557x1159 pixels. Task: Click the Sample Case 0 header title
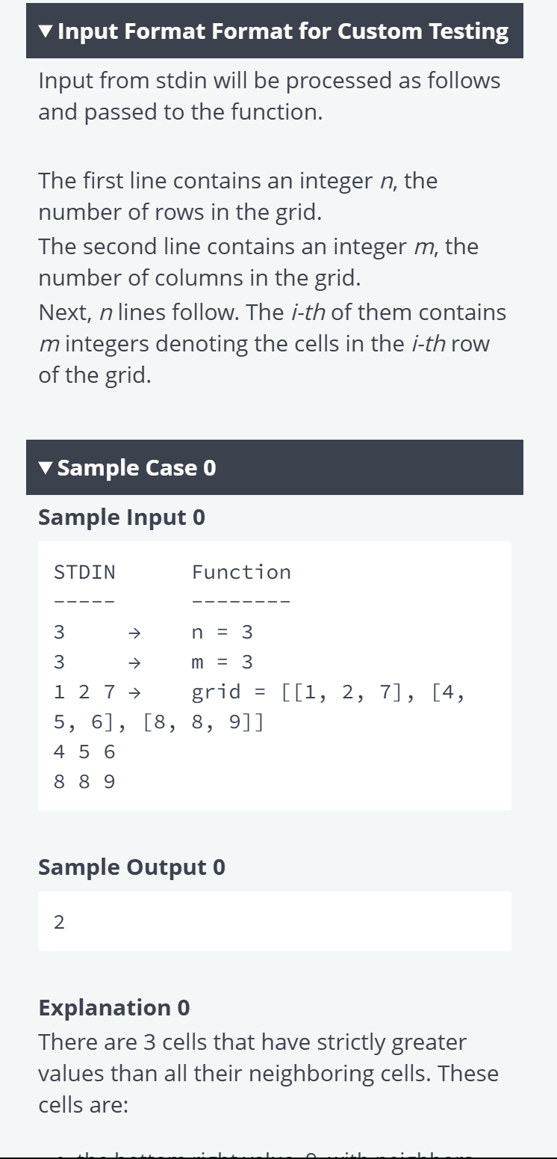tap(137, 468)
